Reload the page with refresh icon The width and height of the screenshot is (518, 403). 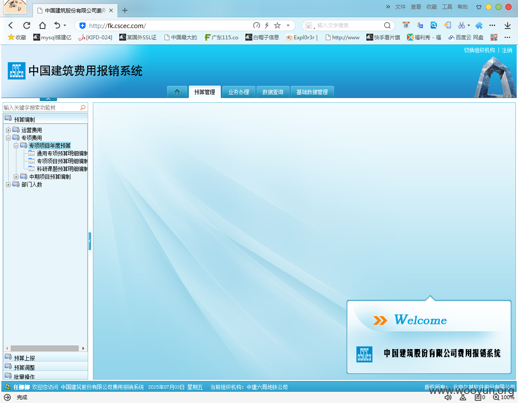click(x=26, y=25)
